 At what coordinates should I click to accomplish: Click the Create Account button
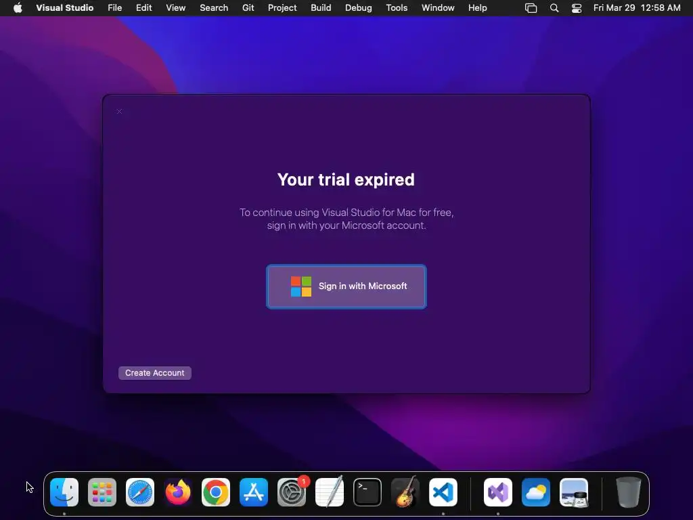(155, 373)
